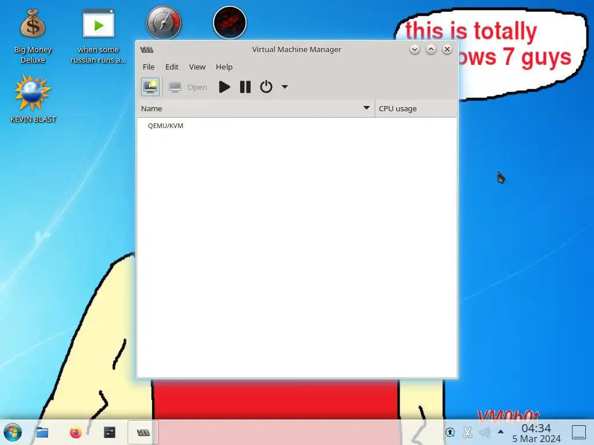Shut down the VM with power icon
The width and height of the screenshot is (594, 445).
pos(266,87)
